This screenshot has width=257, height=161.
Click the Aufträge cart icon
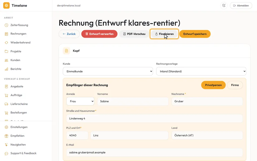(6, 95)
